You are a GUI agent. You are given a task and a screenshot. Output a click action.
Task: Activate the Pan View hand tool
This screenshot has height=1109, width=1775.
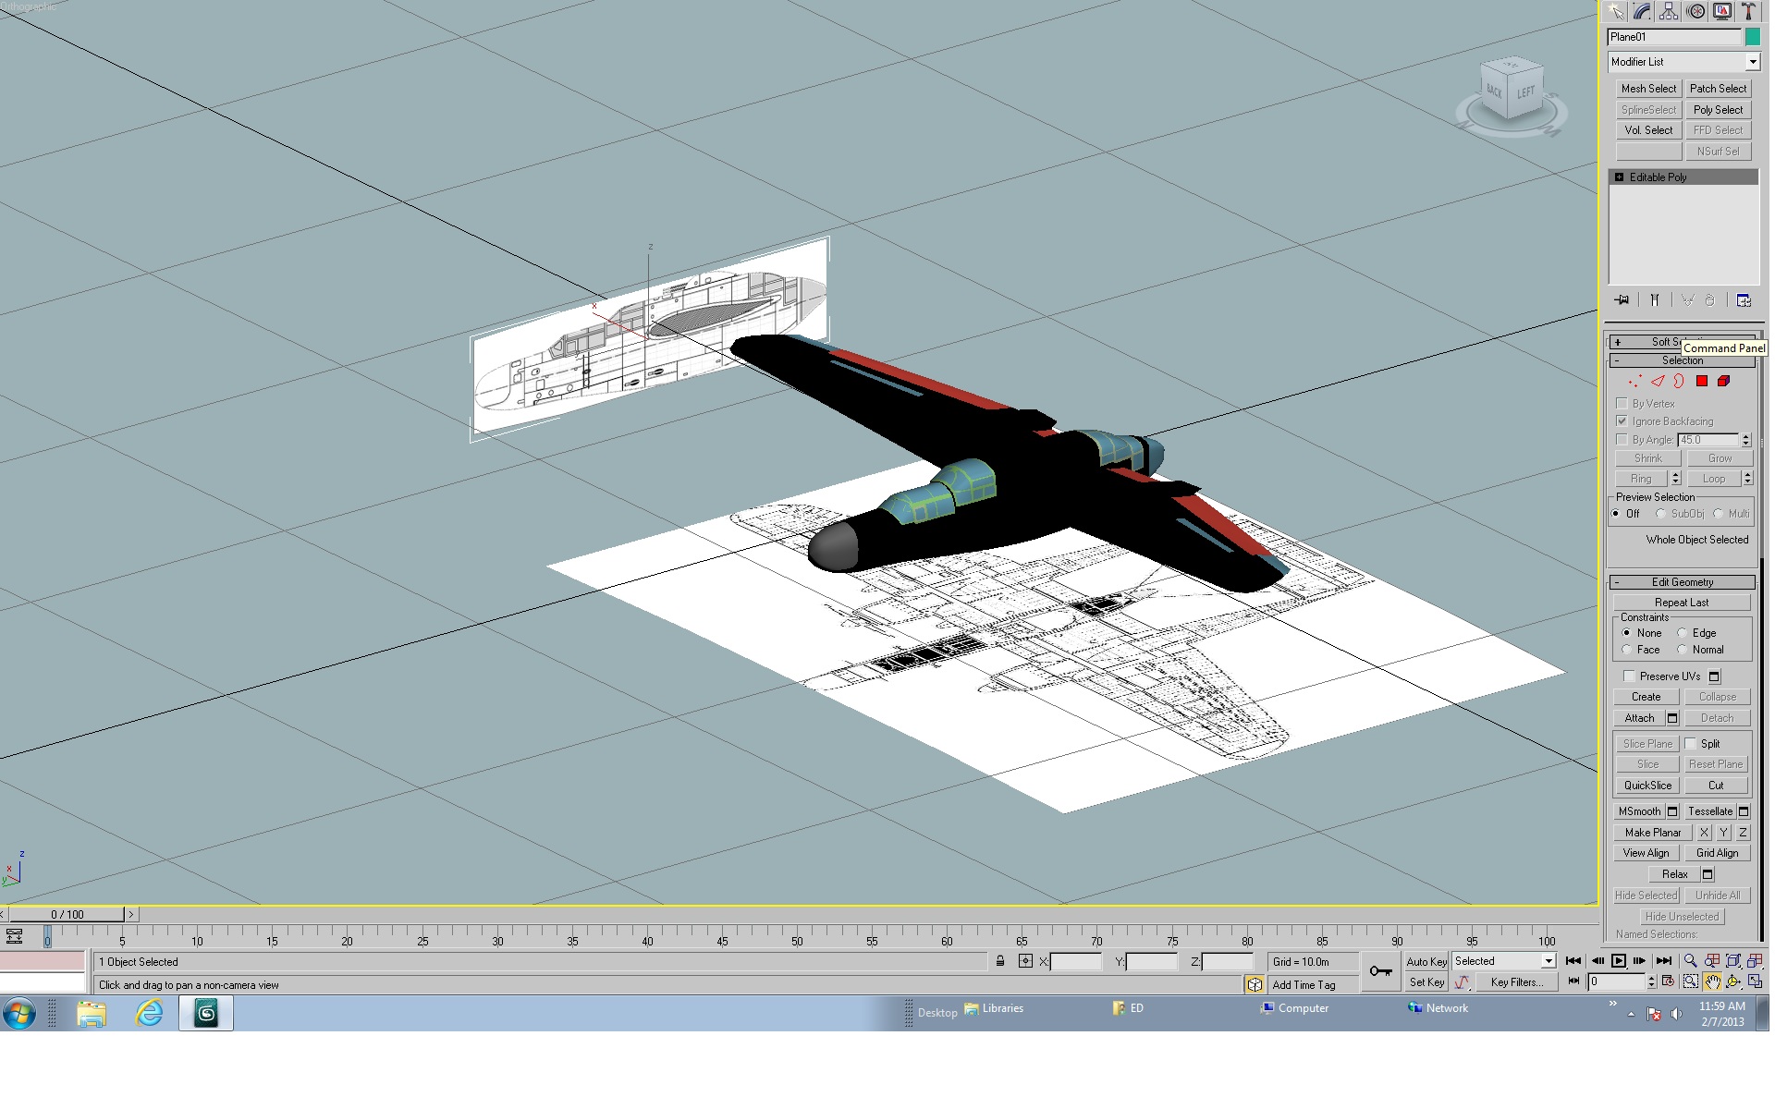pos(1712,982)
